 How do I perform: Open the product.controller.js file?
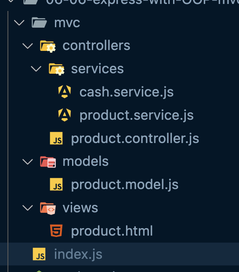(135, 139)
